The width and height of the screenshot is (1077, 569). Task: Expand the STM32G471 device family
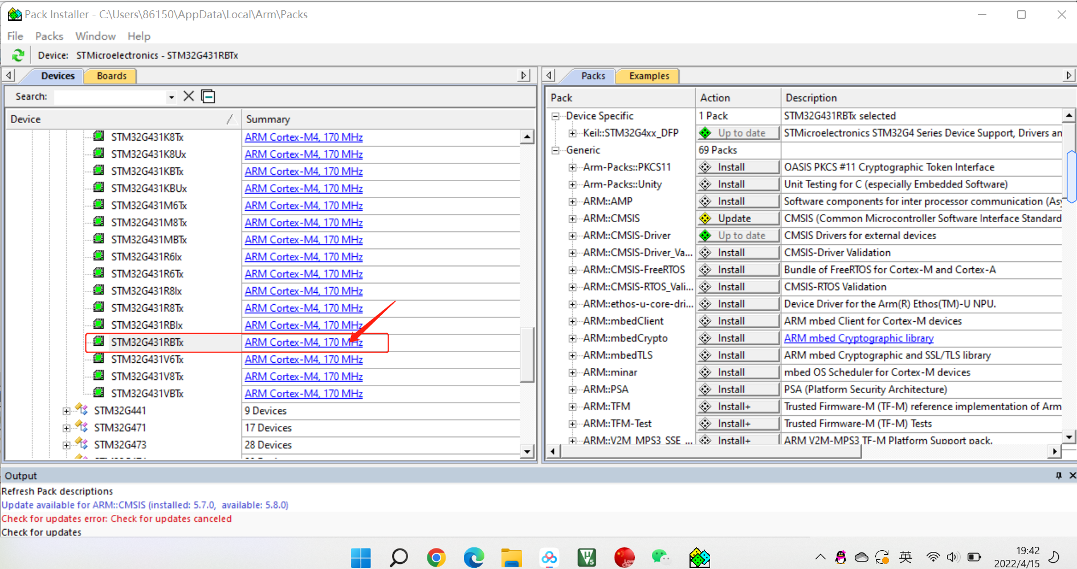pyautogui.click(x=67, y=428)
